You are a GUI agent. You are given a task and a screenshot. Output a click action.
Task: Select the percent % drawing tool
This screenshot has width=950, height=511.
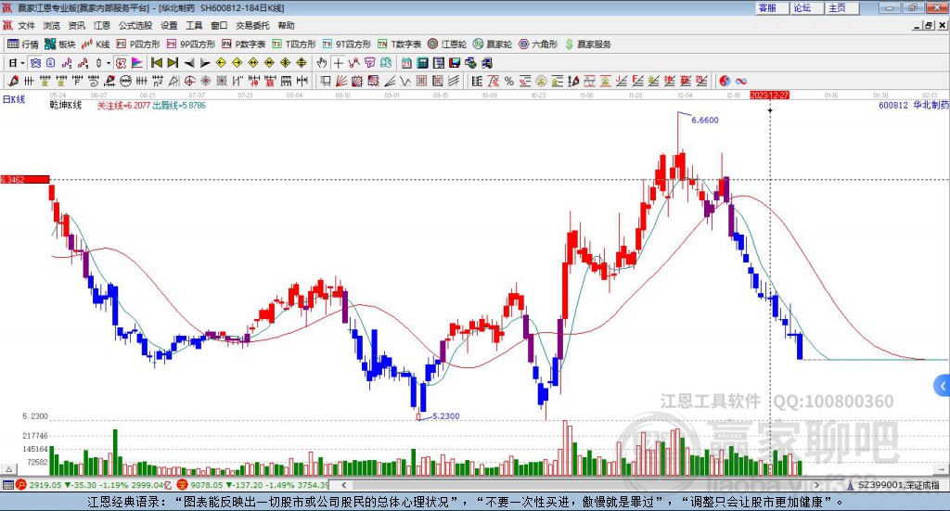(x=509, y=81)
